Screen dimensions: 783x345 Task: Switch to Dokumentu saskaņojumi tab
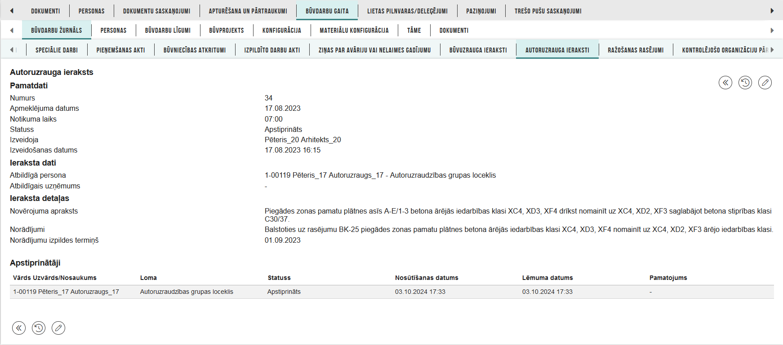click(x=156, y=11)
